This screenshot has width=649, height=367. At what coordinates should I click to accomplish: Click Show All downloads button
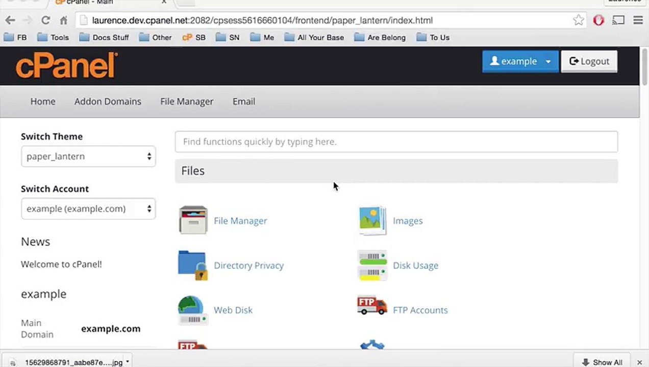pos(602,362)
